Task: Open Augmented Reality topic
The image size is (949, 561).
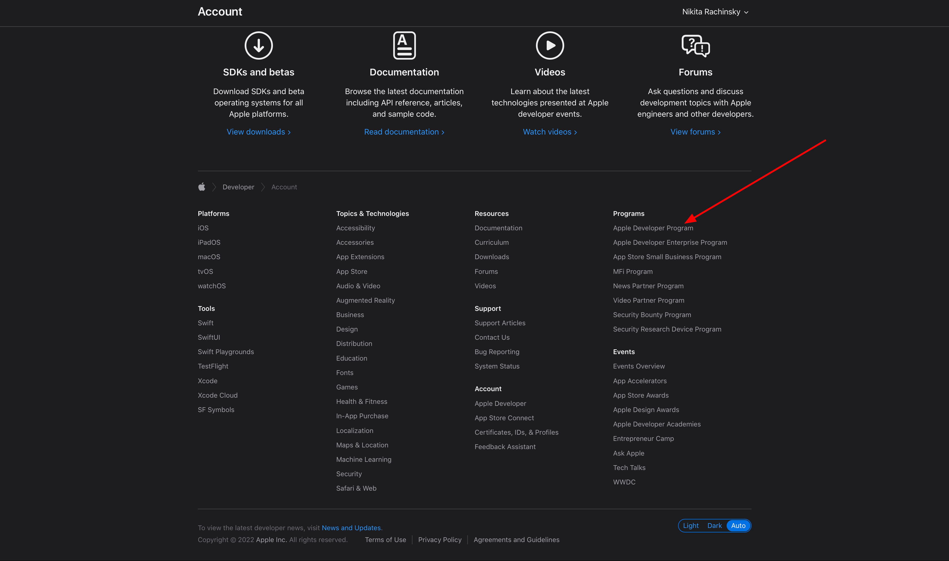Action: pos(365,300)
